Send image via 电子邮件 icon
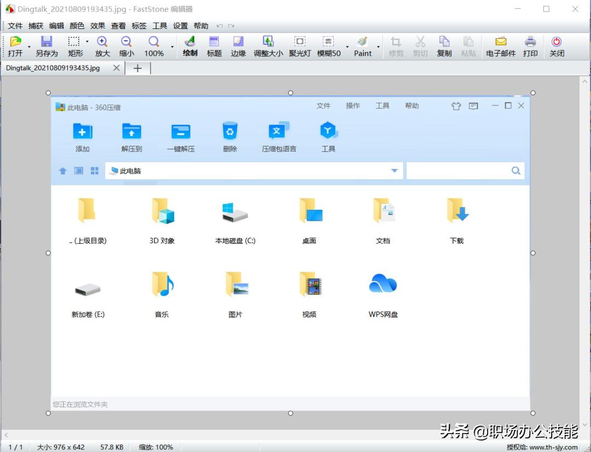This screenshot has height=452, width=591. click(x=501, y=46)
